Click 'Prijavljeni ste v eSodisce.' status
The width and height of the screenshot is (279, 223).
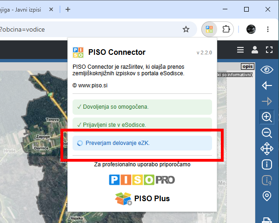click(142, 125)
